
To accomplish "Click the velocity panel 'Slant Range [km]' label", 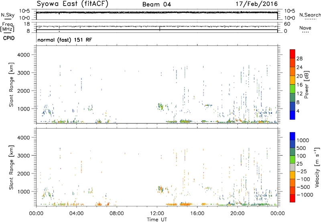I will point(11,168).
